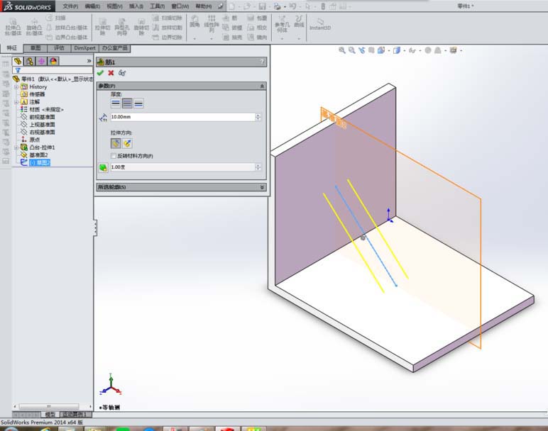Screen dimensions: 548x431
Task: Open the Apply Scene icon
Action: pyautogui.click(x=437, y=50)
